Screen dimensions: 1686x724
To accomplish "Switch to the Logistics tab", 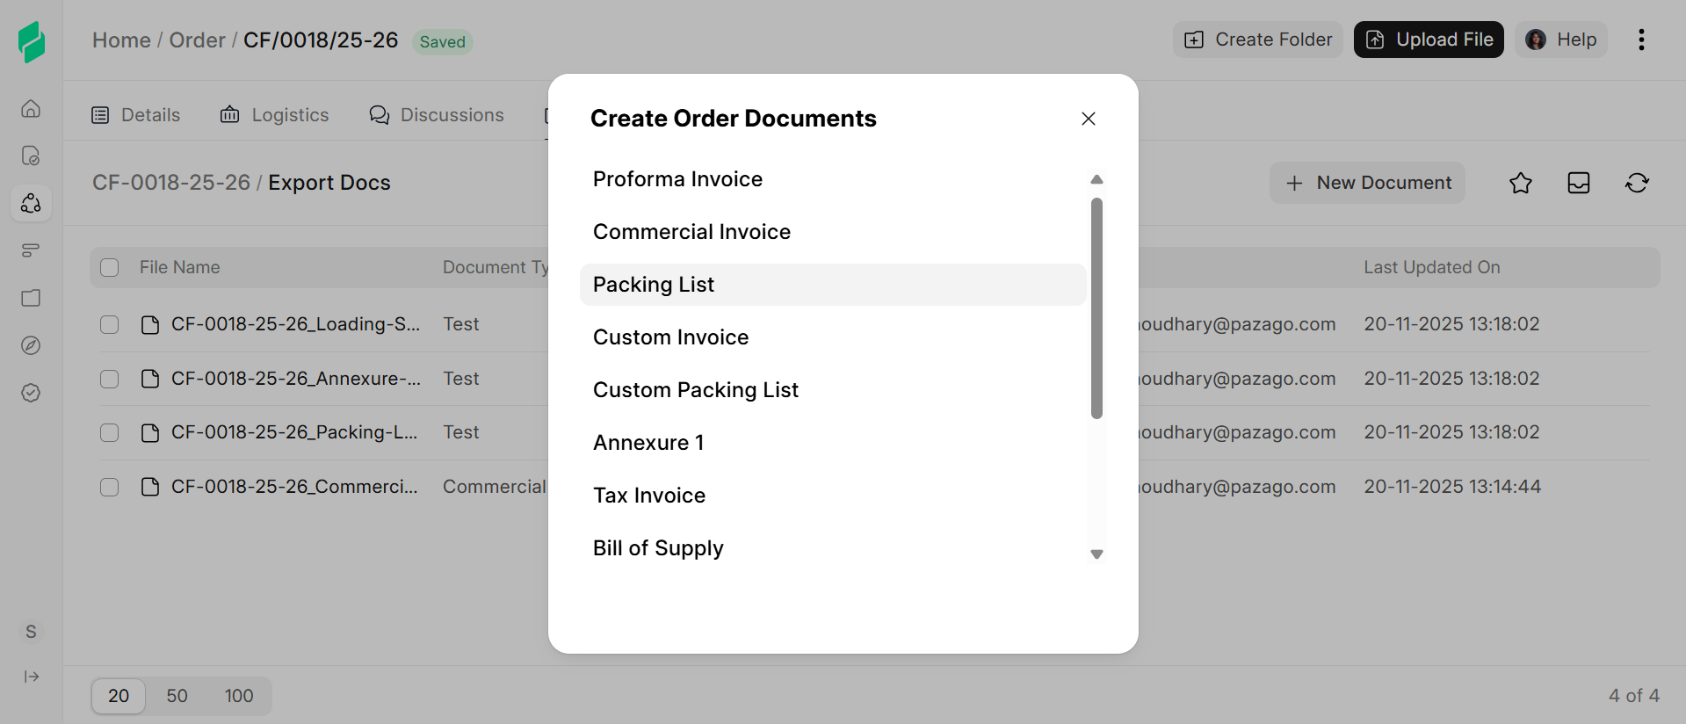I will tap(274, 115).
